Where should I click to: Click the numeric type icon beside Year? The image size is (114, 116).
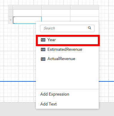pyautogui.click(x=43, y=40)
